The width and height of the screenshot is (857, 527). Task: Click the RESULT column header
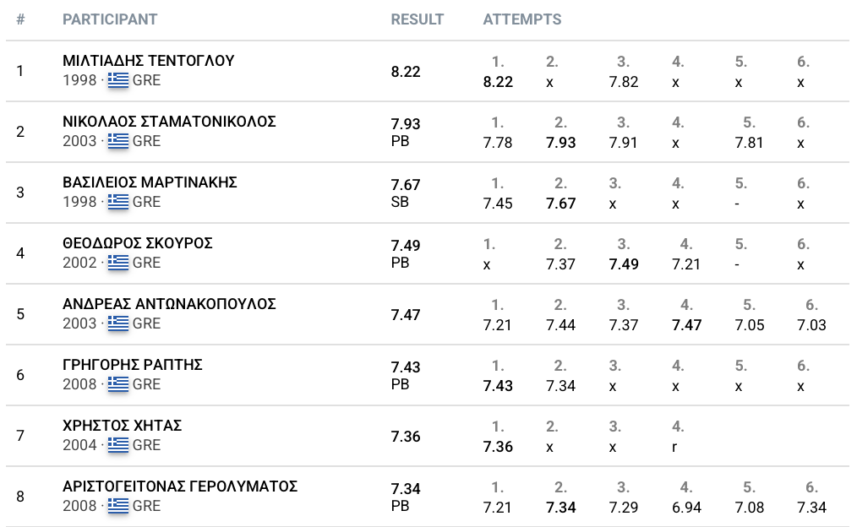click(x=417, y=19)
